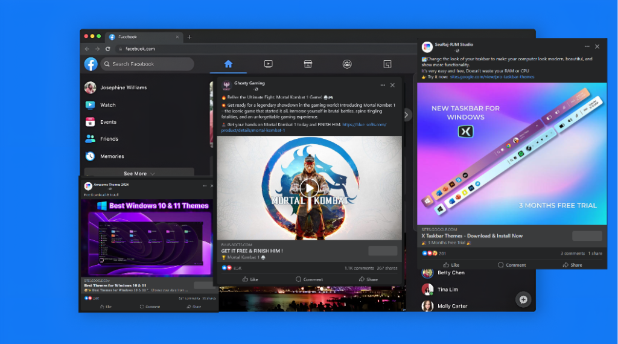Dismiss the Ghosty Gaming post

(x=392, y=85)
